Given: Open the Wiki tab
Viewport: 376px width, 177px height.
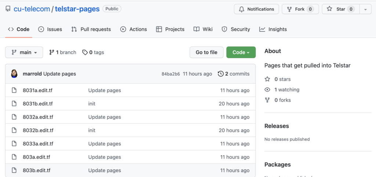Looking at the screenshot, I should (x=203, y=29).
